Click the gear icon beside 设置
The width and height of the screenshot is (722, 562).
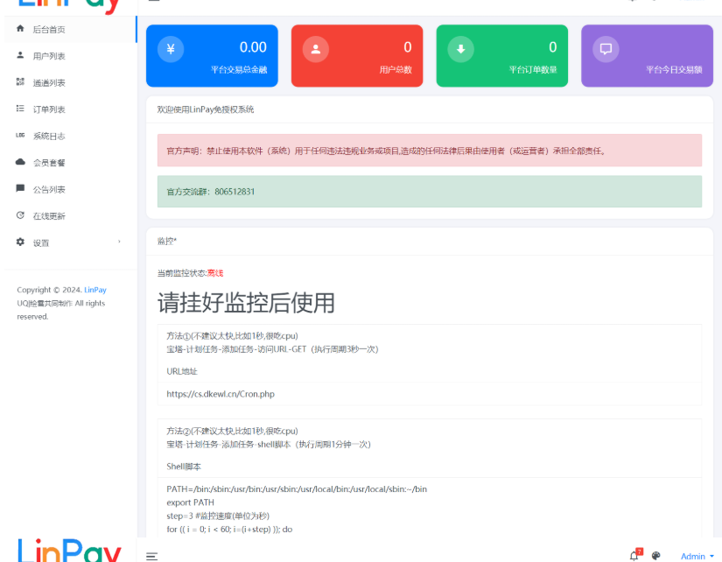pos(20,242)
